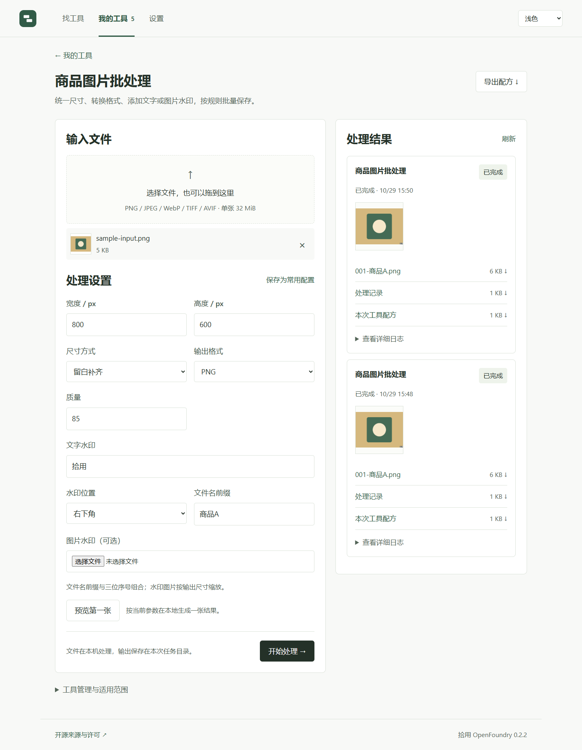Remove sample-input.png with the X icon
Screen dimensions: 582x750
click(302, 245)
